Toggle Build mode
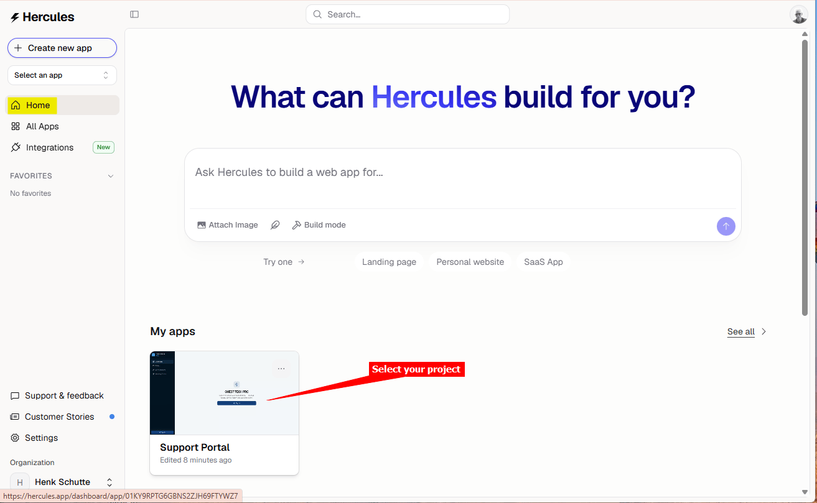Image resolution: width=817 pixels, height=503 pixels. point(319,225)
